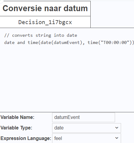Click the 'date(' function call wrapping datumEvent
Screen dimensions: 134x143
pos(47,42)
